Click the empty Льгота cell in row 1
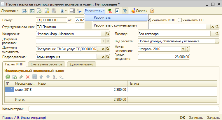The image size is (222, 120). [x=172, y=90]
